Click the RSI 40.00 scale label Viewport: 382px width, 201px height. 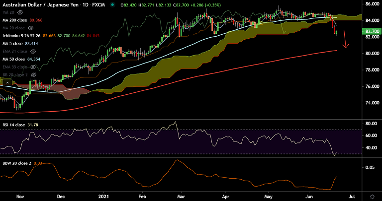(x=371, y=147)
